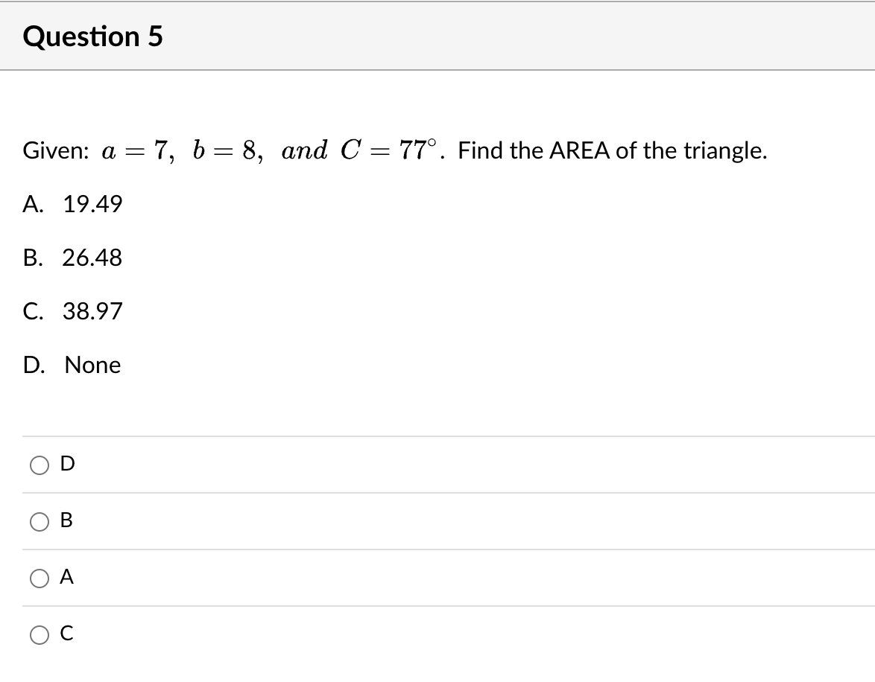
Task: Select the radio button for answer C
Action: tap(38, 634)
